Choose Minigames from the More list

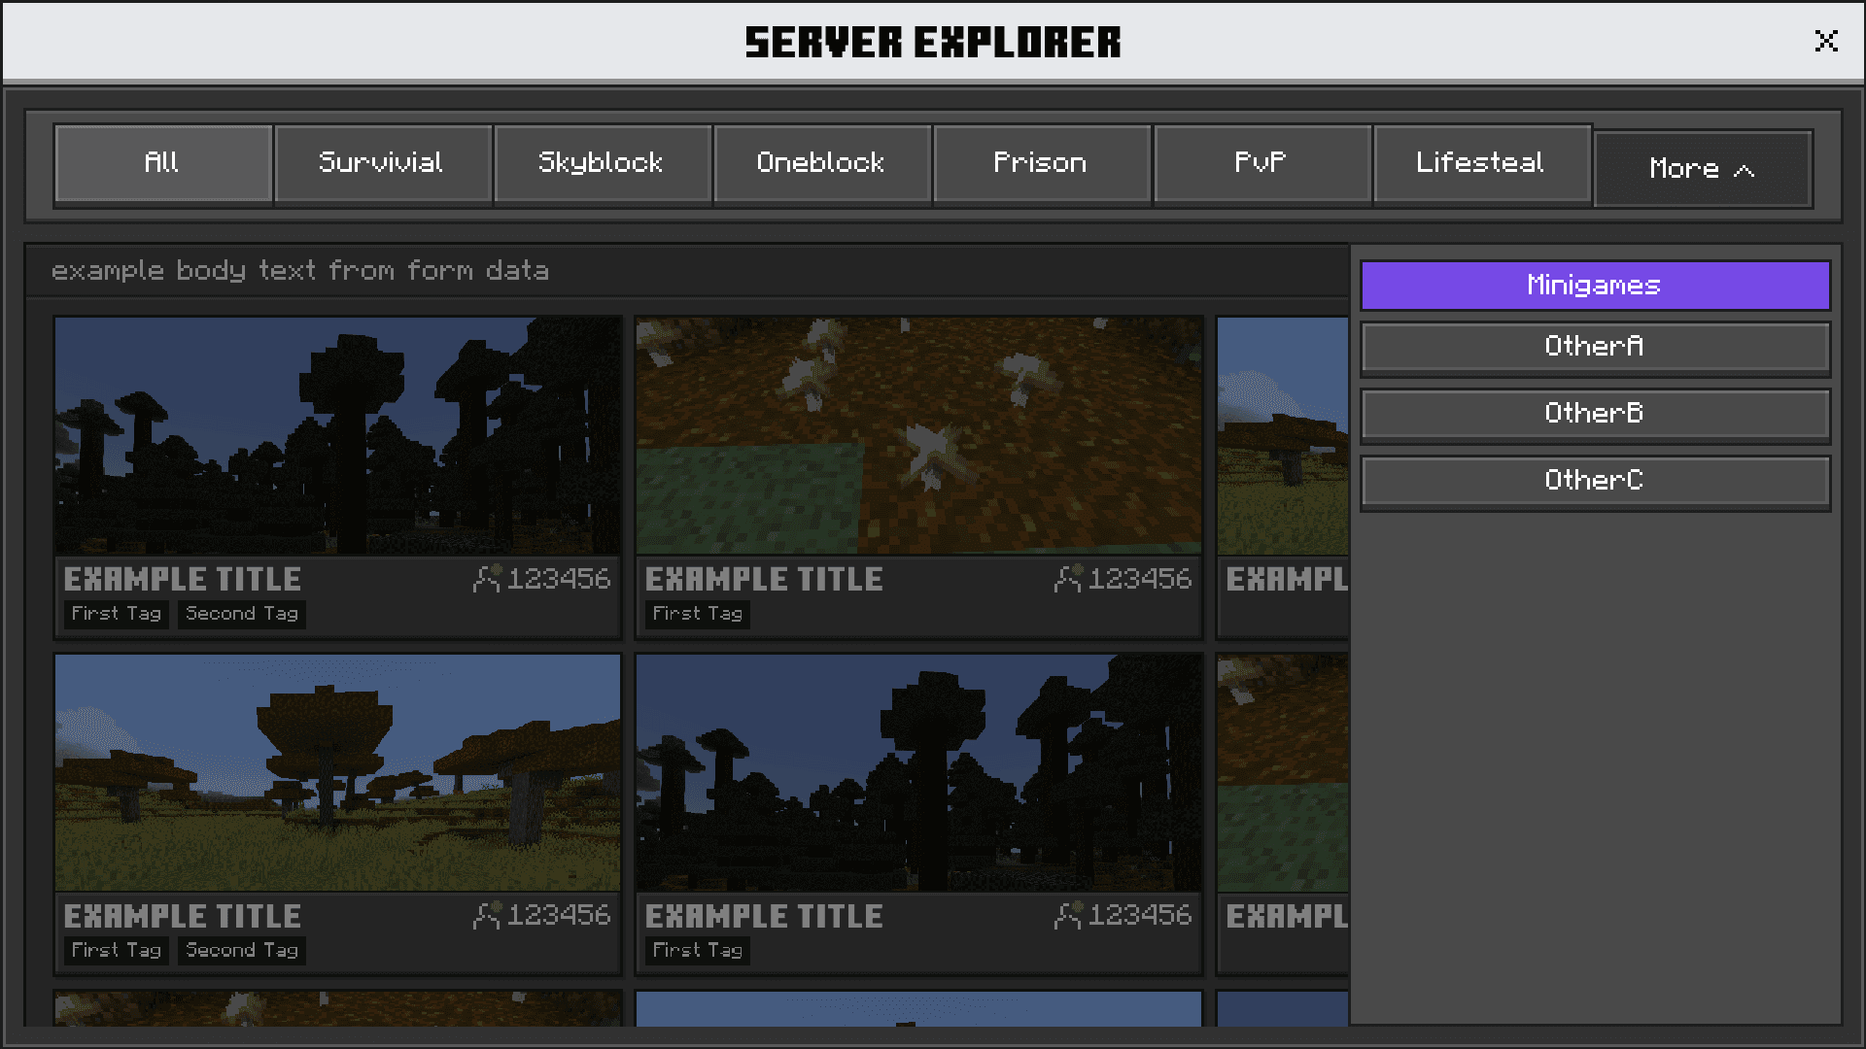coord(1595,286)
